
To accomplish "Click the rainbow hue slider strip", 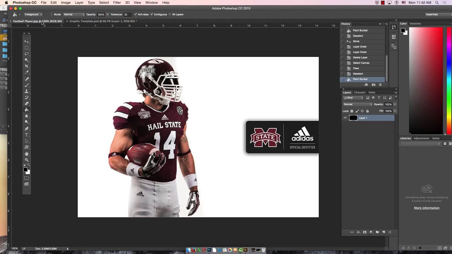I will (448, 81).
